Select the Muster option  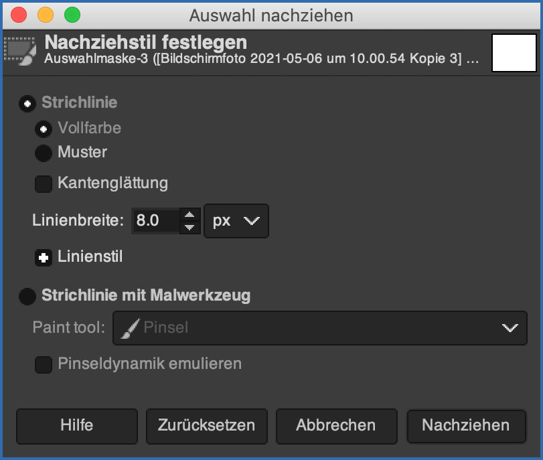(x=43, y=153)
